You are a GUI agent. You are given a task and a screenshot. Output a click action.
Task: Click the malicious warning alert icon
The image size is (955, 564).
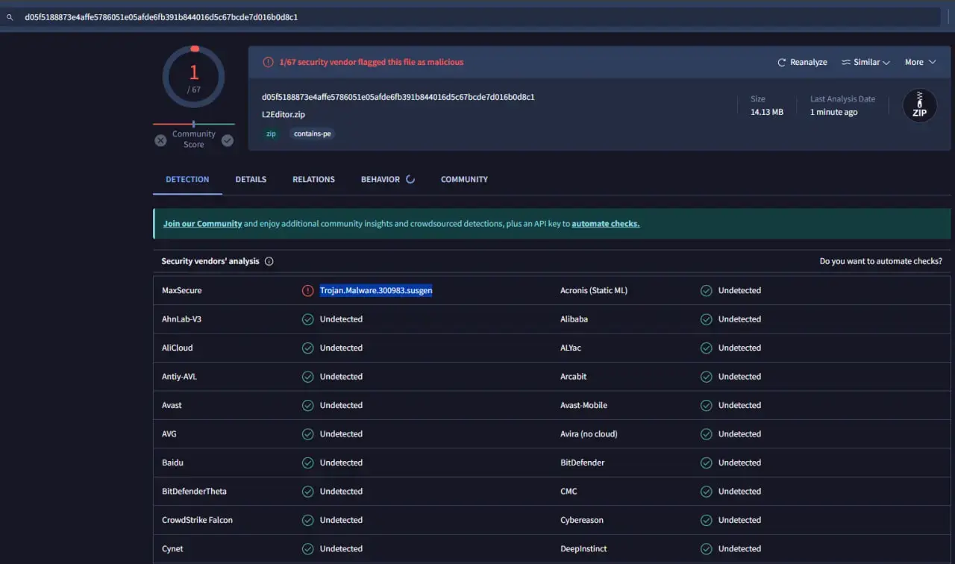click(268, 63)
